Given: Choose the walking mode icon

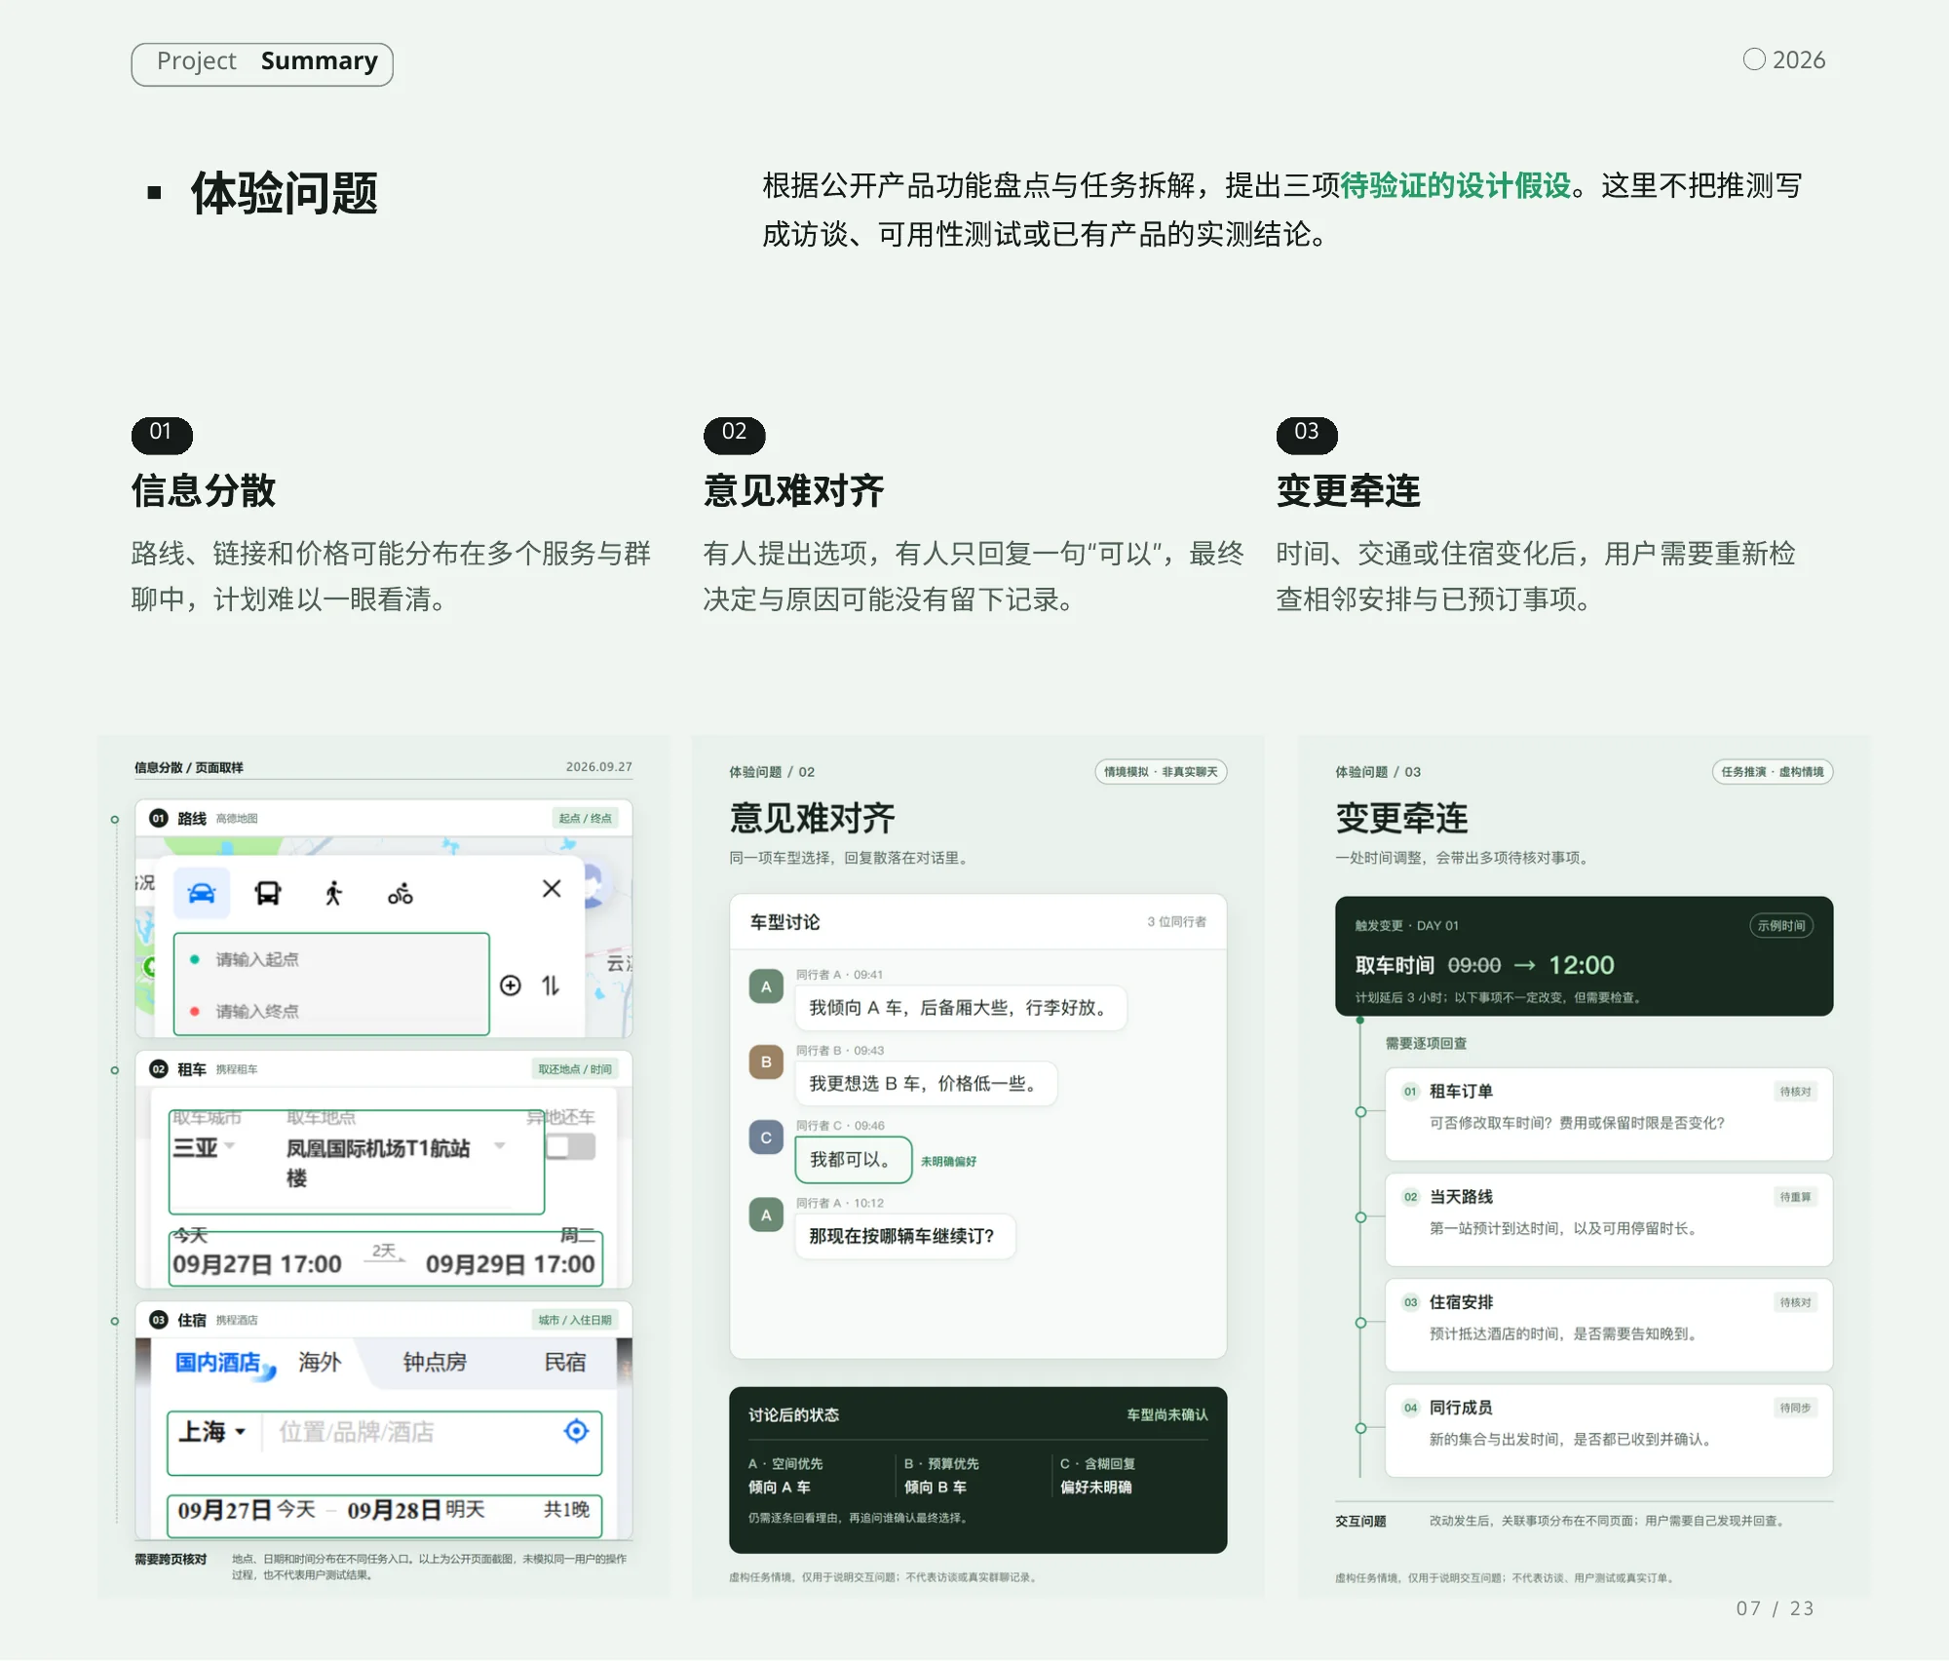Looking at the screenshot, I should tap(334, 893).
